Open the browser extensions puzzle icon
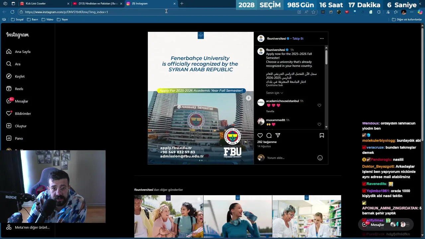This screenshot has height=239, width=425. click(x=379, y=12)
